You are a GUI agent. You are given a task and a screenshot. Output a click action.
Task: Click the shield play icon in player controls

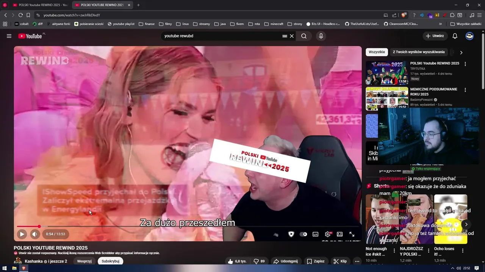click(291, 234)
